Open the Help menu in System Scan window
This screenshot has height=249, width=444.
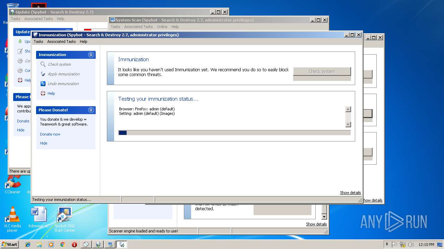click(x=175, y=27)
